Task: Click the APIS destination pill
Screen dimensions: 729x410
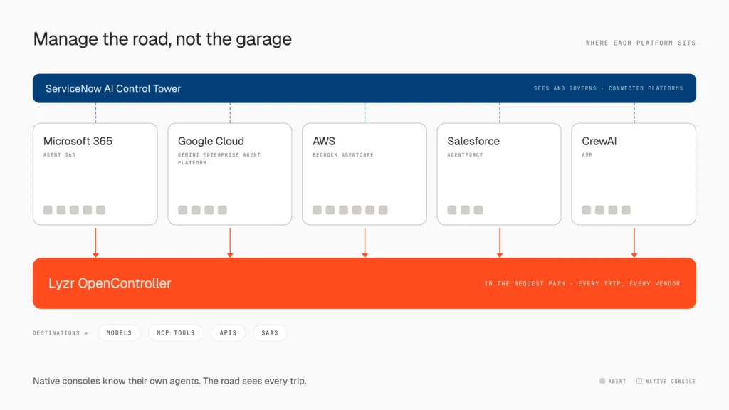Action: click(x=228, y=333)
